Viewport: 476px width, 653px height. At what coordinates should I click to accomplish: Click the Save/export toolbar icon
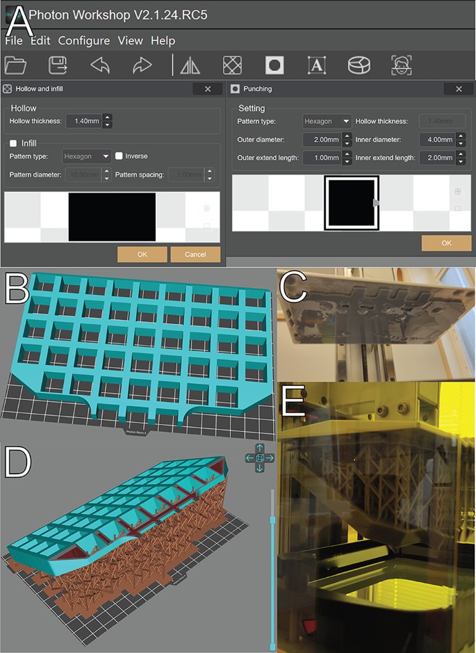(x=58, y=65)
